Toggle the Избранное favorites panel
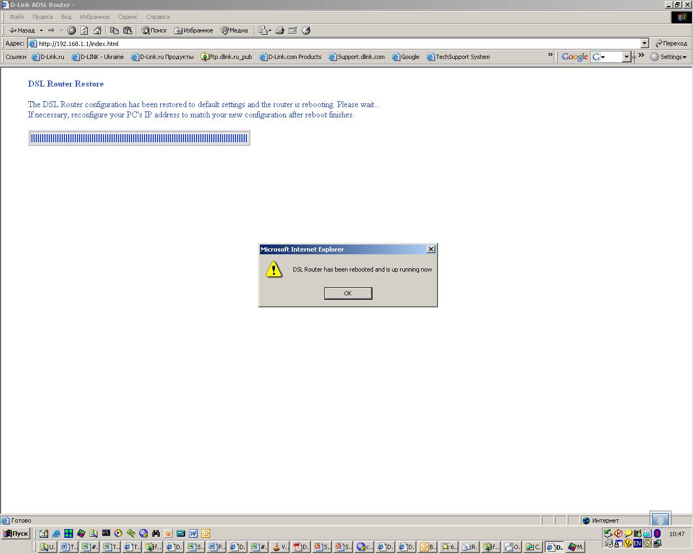The image size is (693, 554). (x=194, y=30)
